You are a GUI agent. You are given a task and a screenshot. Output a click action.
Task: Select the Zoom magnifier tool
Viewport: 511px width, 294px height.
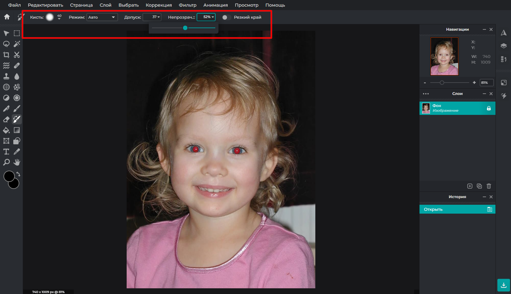[6, 162]
